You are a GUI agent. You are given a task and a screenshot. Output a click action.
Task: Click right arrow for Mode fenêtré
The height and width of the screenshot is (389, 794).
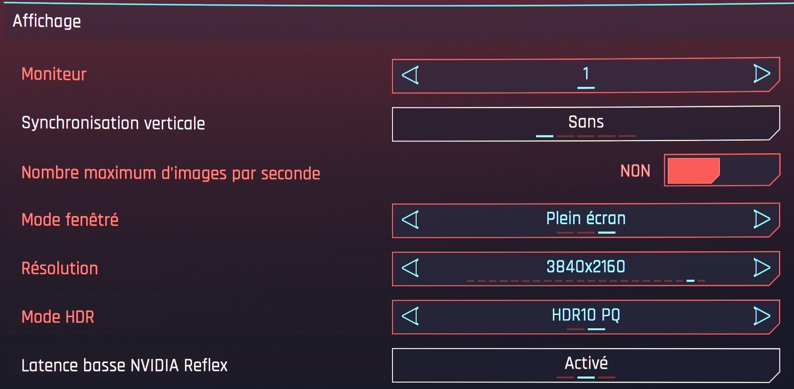[762, 219]
